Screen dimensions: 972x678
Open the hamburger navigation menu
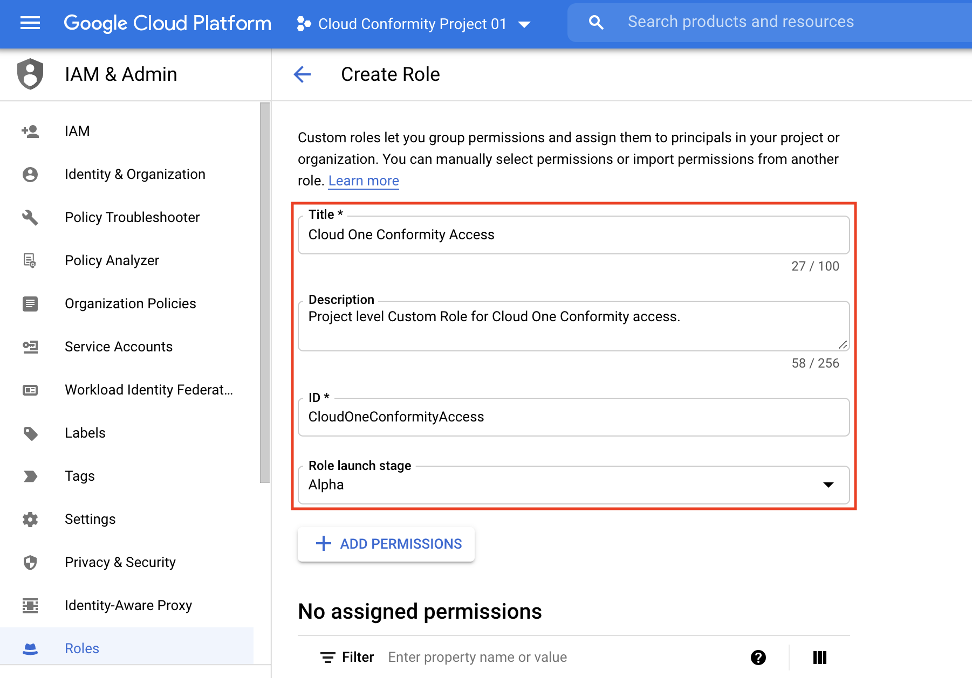[30, 23]
